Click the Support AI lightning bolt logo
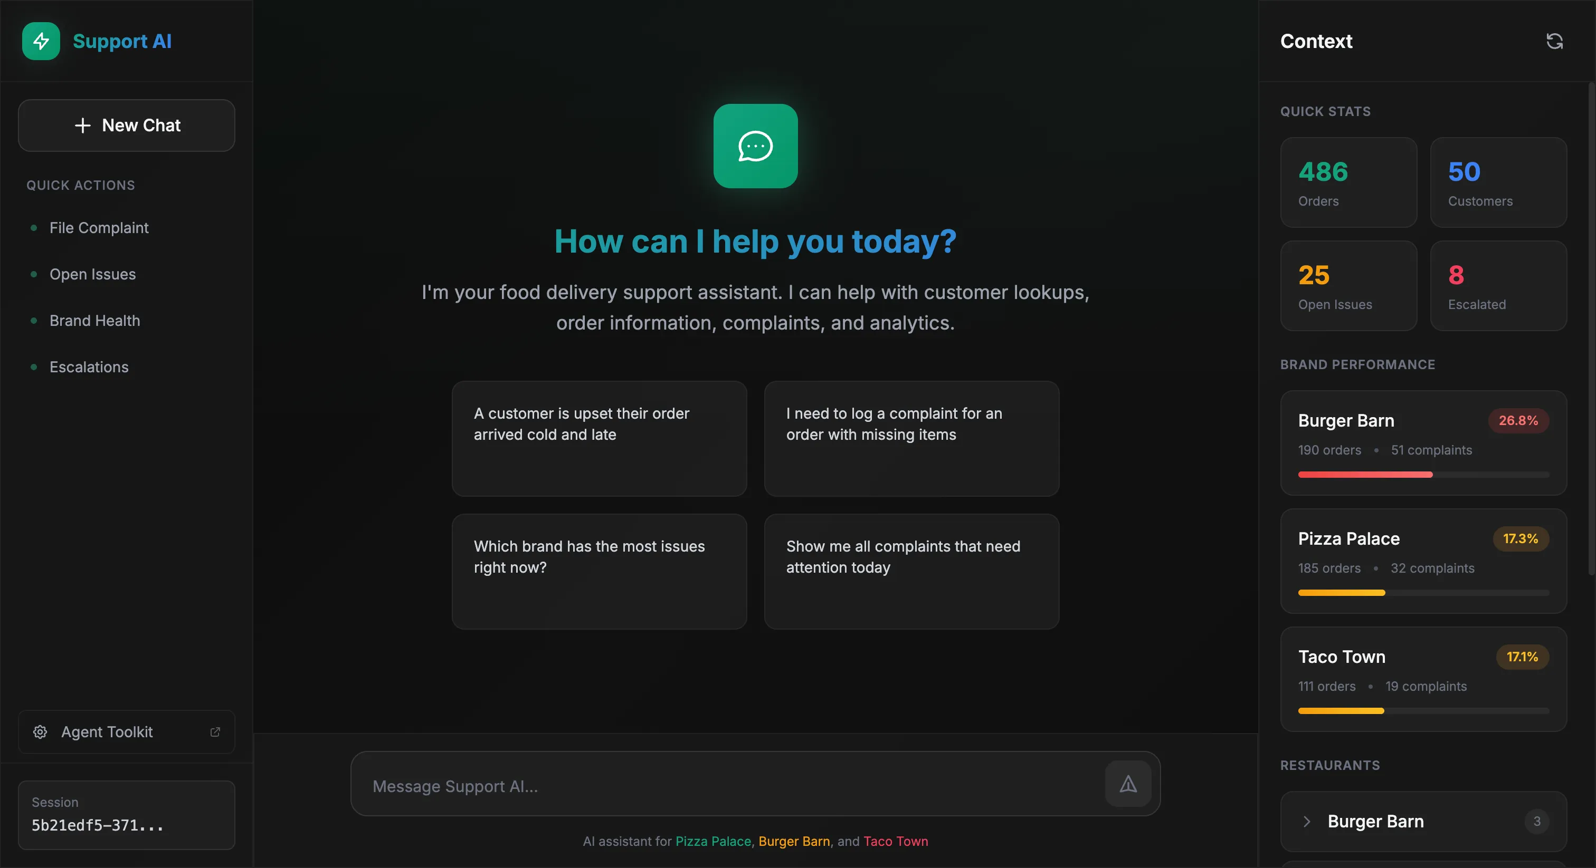 point(41,42)
